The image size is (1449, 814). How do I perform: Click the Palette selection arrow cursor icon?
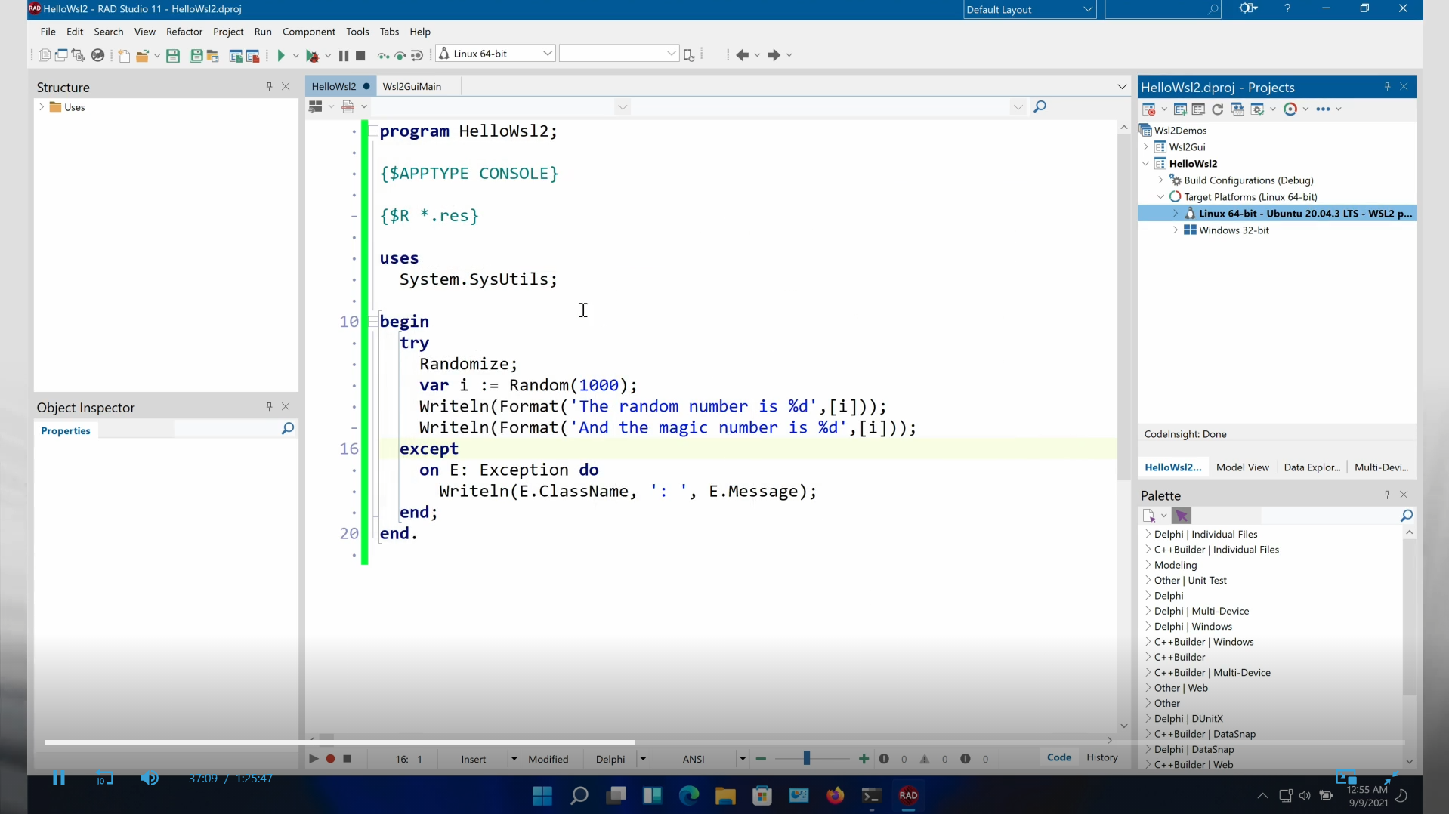pos(1182,516)
